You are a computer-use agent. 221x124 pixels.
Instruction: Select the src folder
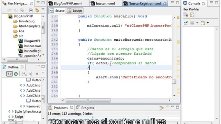(18, 36)
